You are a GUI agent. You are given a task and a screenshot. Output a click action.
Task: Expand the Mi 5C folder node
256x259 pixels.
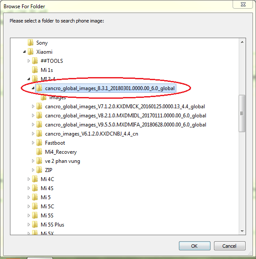click(x=29, y=206)
